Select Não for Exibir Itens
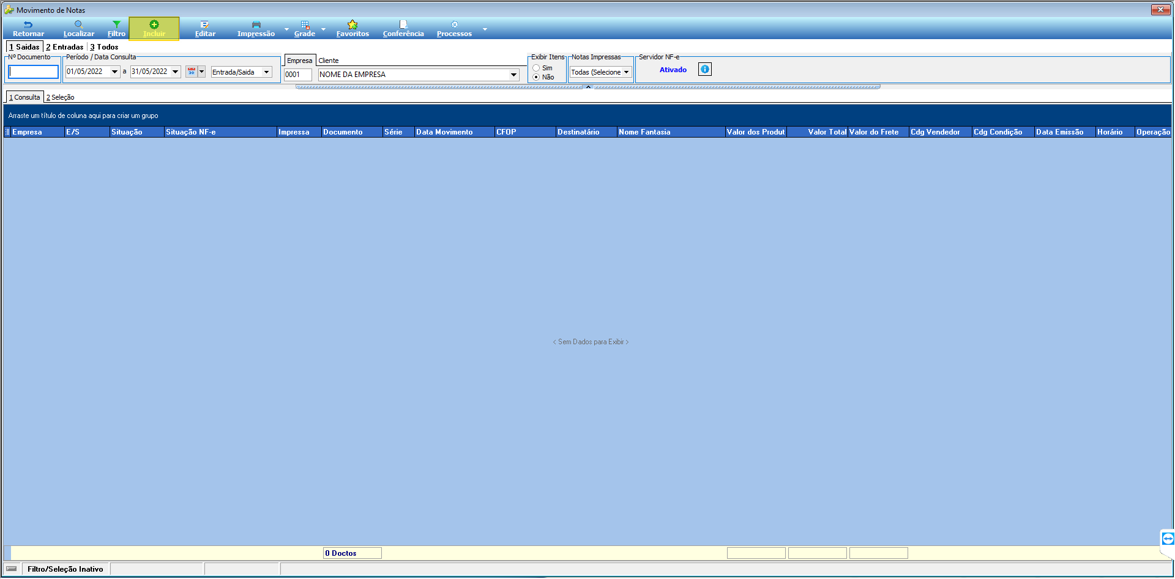This screenshot has width=1175, height=579. [536, 77]
